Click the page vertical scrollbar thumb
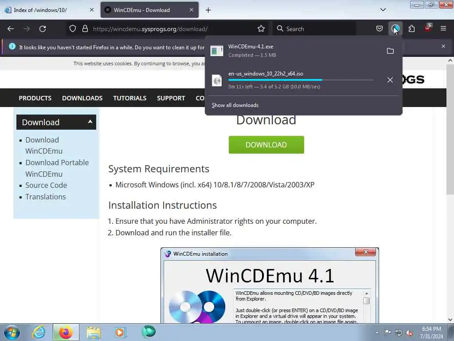The image size is (454, 341). tap(450, 129)
